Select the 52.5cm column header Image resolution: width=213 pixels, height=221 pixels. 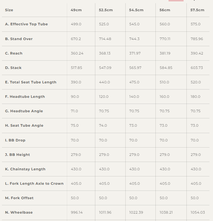[106, 10]
